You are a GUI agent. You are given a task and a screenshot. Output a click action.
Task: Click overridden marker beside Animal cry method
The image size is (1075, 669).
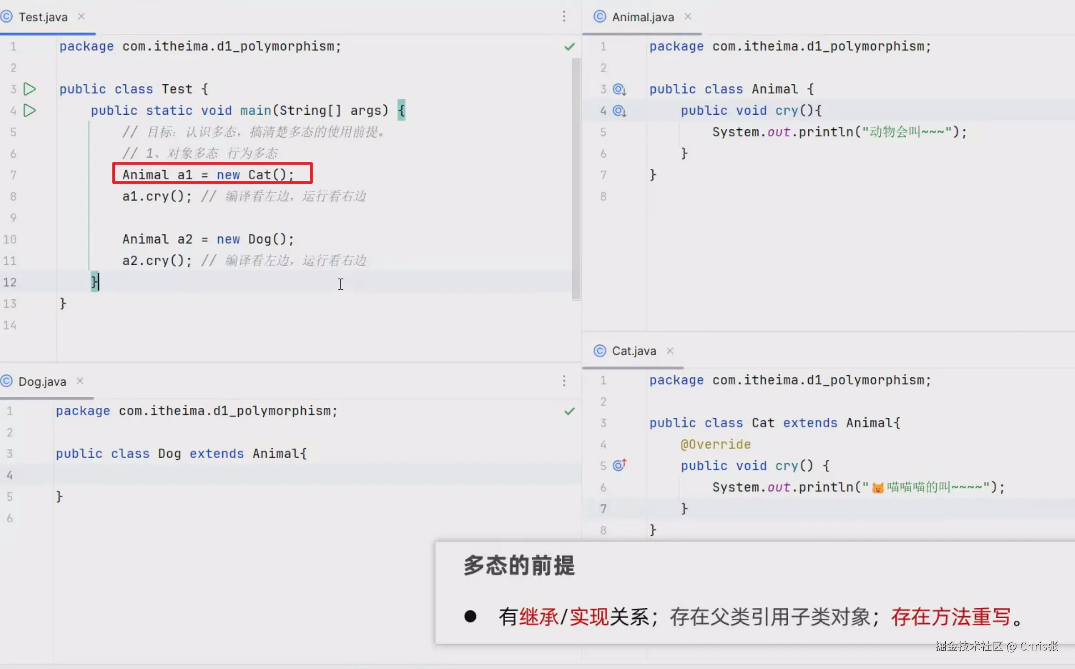pyautogui.click(x=619, y=110)
